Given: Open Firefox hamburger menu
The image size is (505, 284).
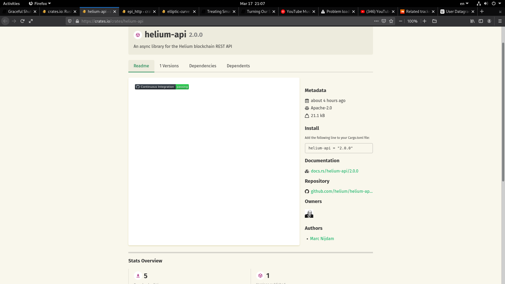Looking at the screenshot, I should [500, 21].
